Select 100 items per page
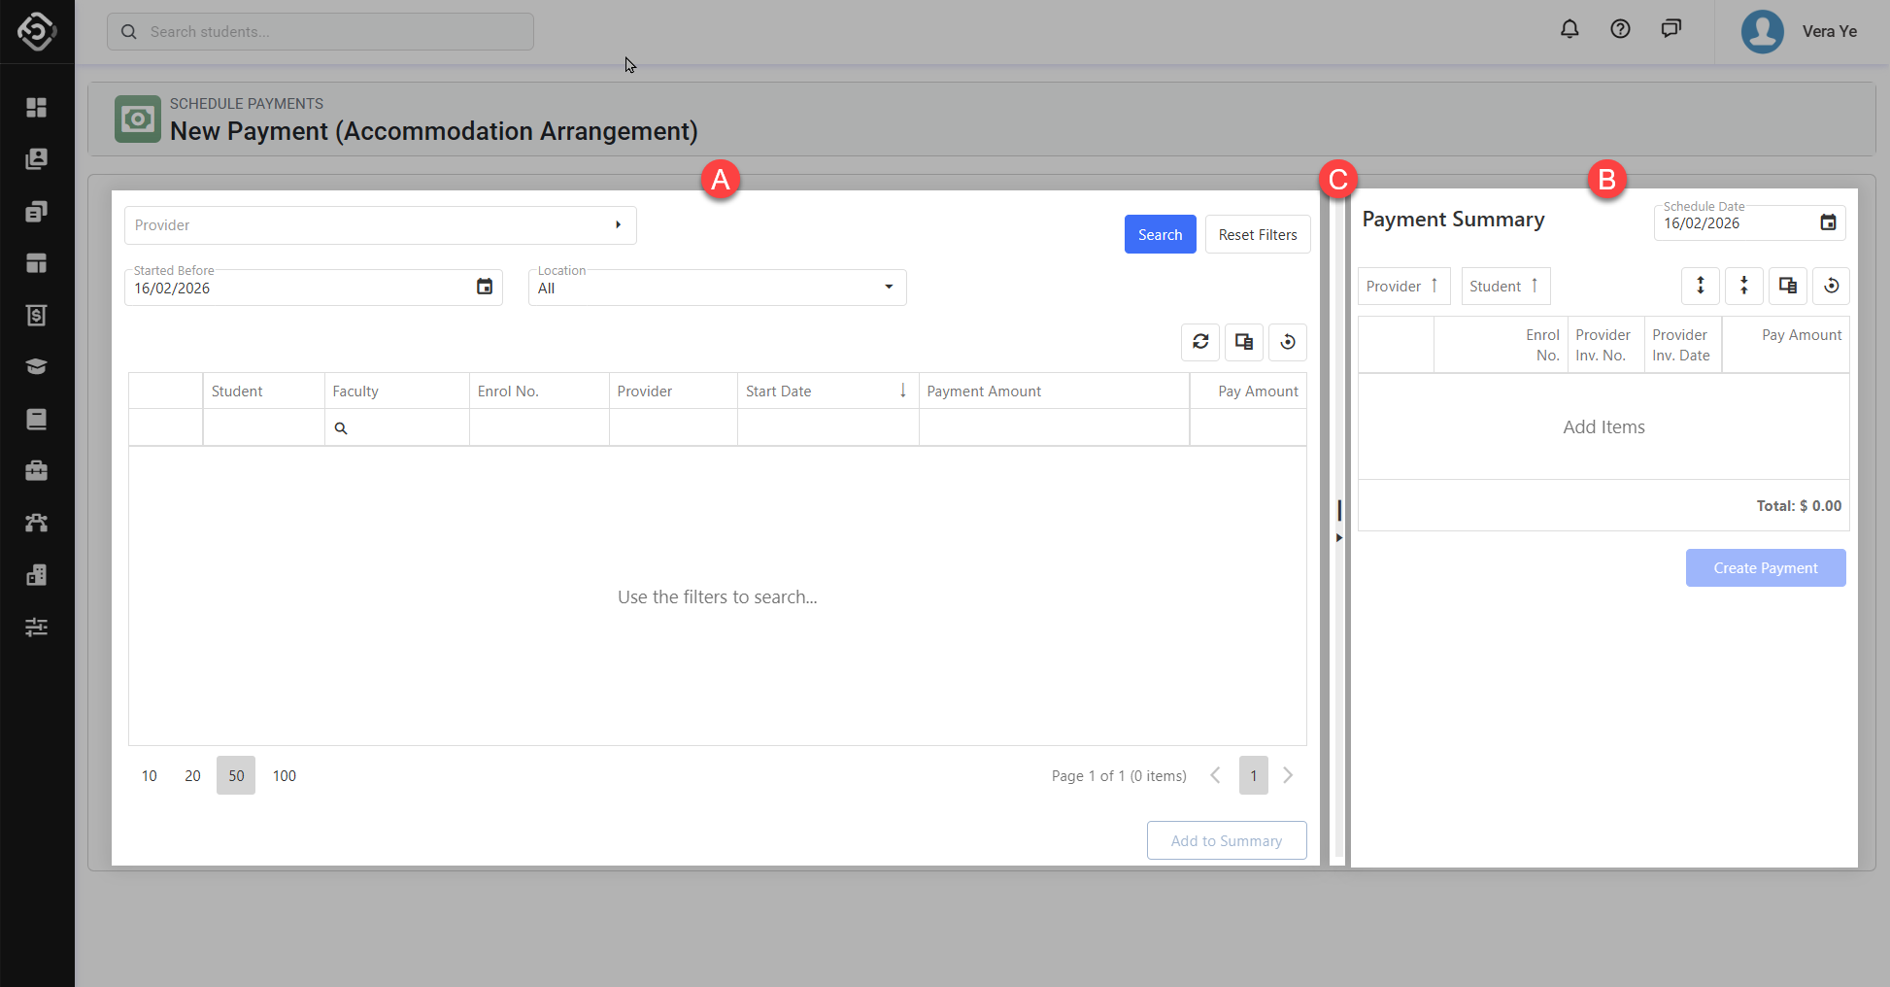This screenshot has height=987, width=1890. pos(285,775)
